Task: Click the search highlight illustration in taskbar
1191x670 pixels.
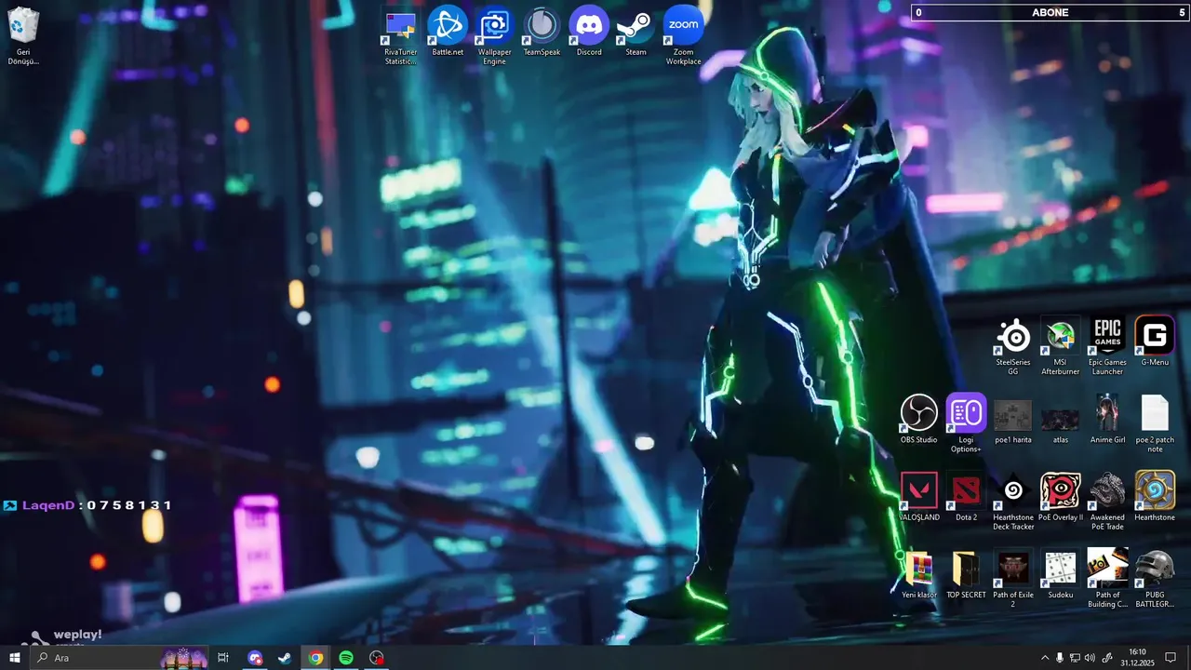Action: click(183, 658)
